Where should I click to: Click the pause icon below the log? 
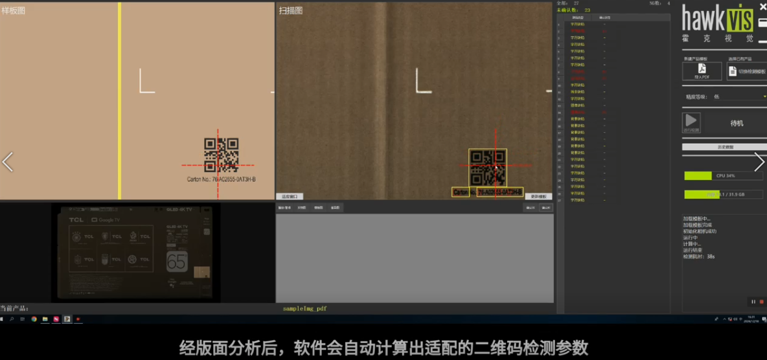753,302
